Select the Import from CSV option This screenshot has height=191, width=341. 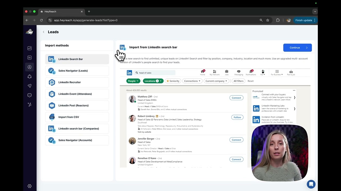(x=77, y=117)
